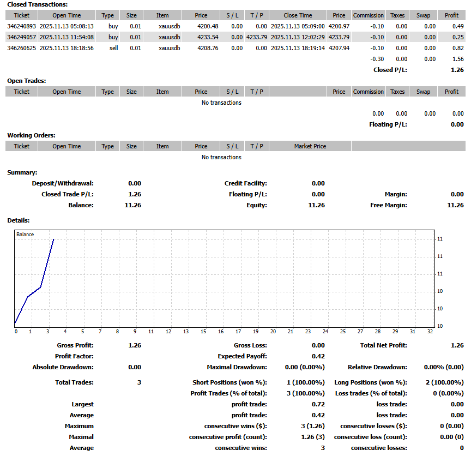Click the Deposit/Withdrawal label in Summary

coord(63,183)
